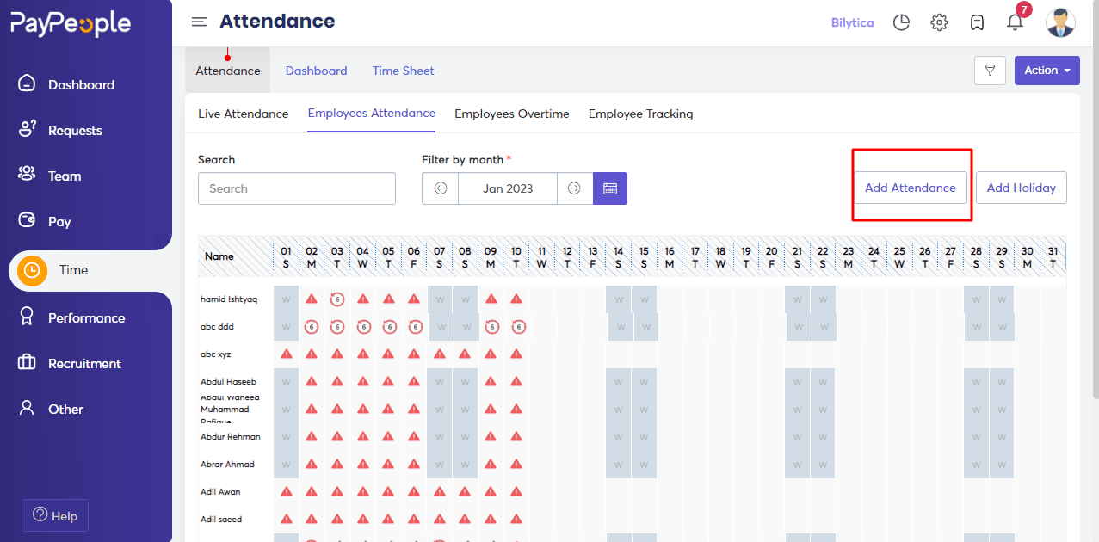This screenshot has width=1099, height=542.
Task: Go to previous month arrow
Action: point(441,188)
